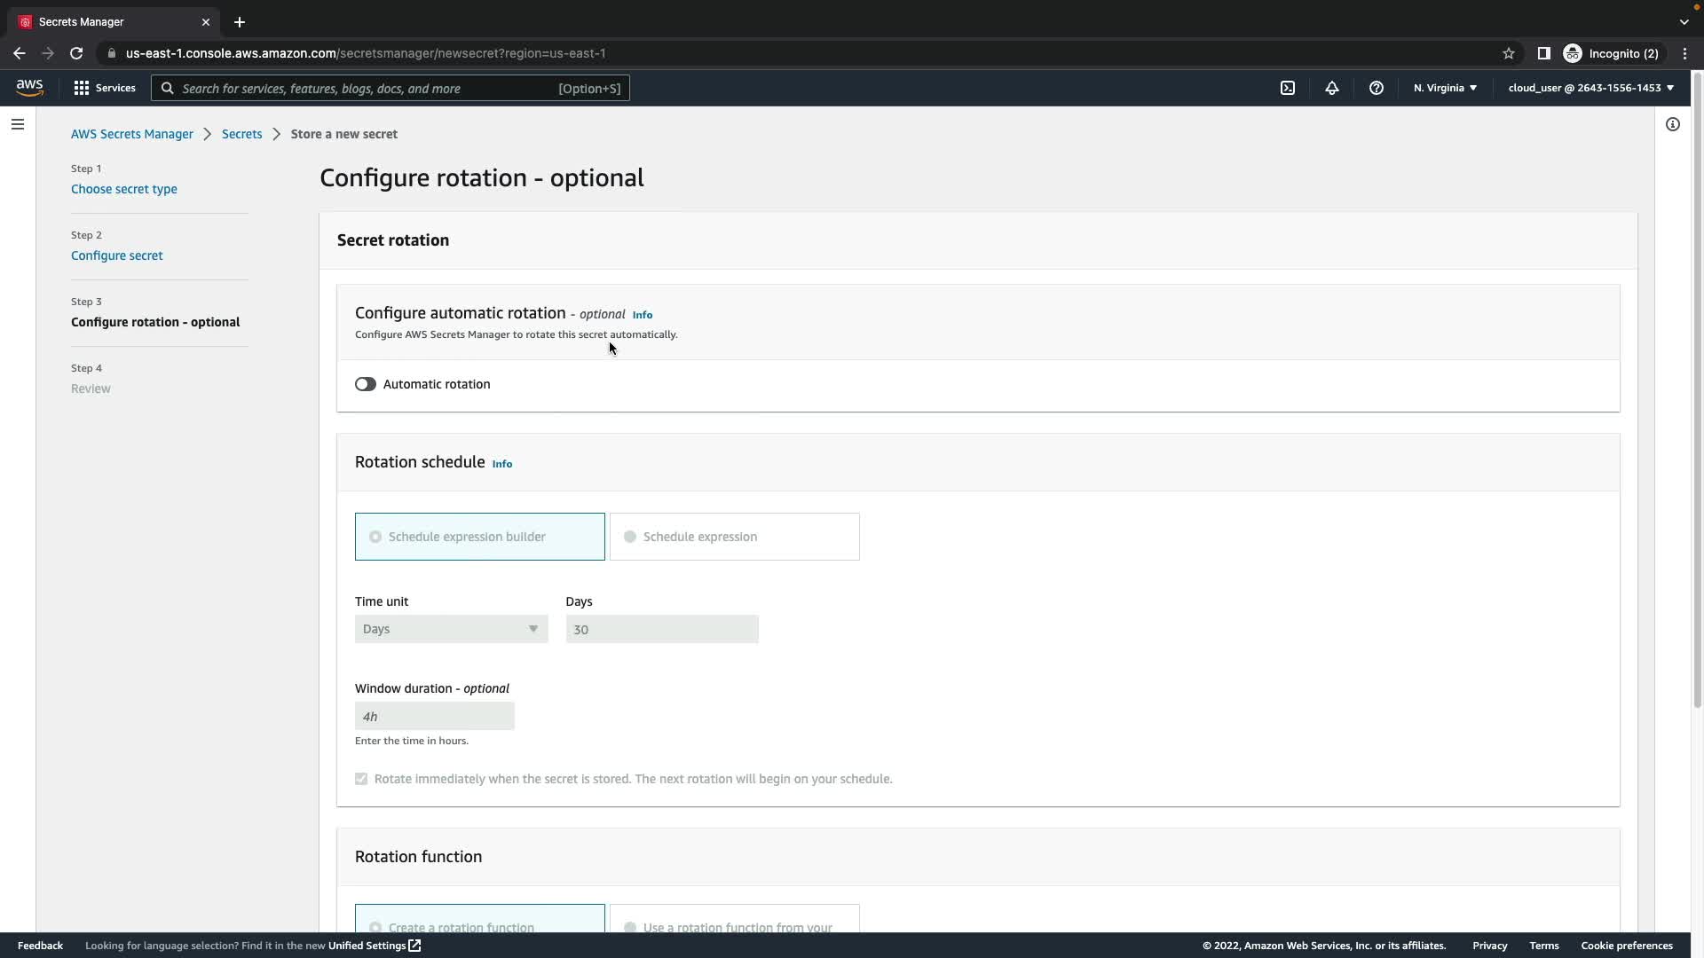
Task: Expand the N. Virginia region selector
Action: point(1445,88)
